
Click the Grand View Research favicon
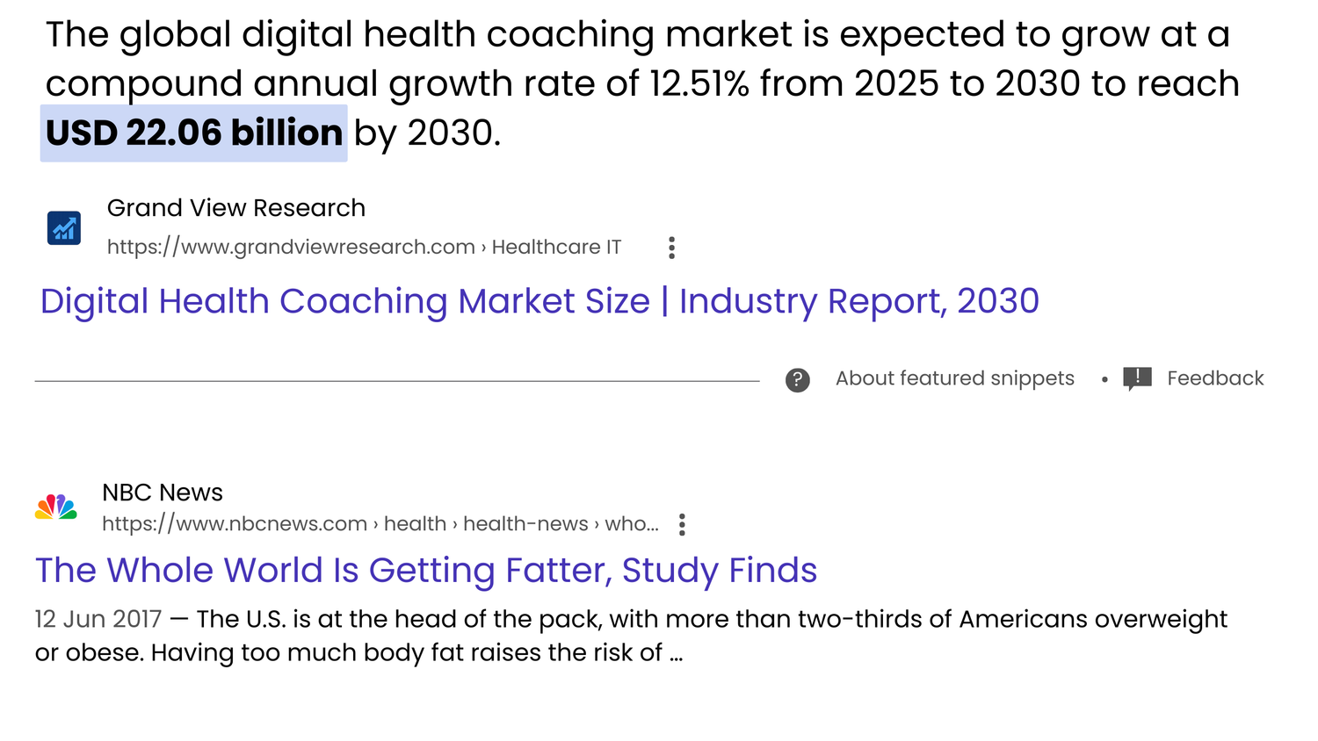[64, 228]
